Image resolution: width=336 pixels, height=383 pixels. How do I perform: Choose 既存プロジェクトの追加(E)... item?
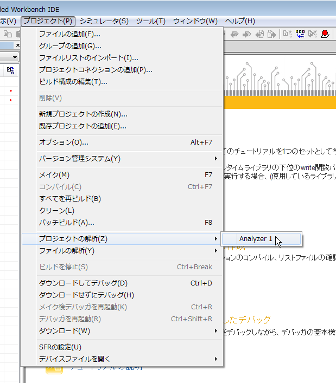[122, 126]
